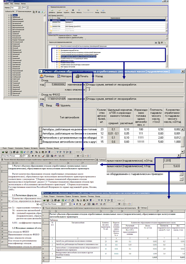Image resolution: width=186 pixels, height=264 pixels.
Task: Open the year dropdown showing 2010
Action: [x=25, y=7]
